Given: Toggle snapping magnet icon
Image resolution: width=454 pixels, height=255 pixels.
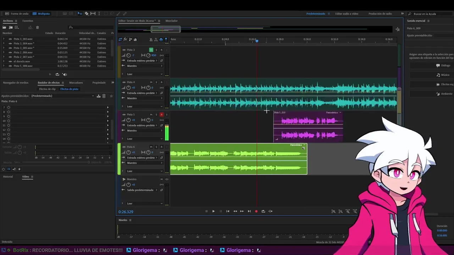Looking at the screenshot, I should (x=161, y=39).
